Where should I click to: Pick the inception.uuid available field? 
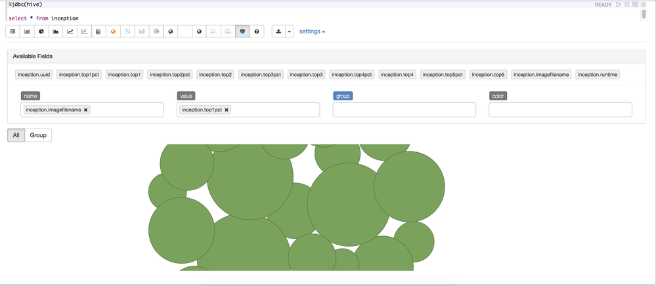click(x=34, y=75)
